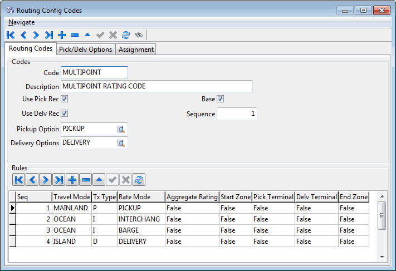Go to next rule in Rules toolbar
Screen dimensions: 396x271
(x=45, y=179)
